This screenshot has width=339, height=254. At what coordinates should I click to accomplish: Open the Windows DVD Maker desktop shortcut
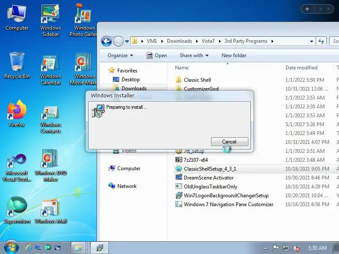(50, 166)
